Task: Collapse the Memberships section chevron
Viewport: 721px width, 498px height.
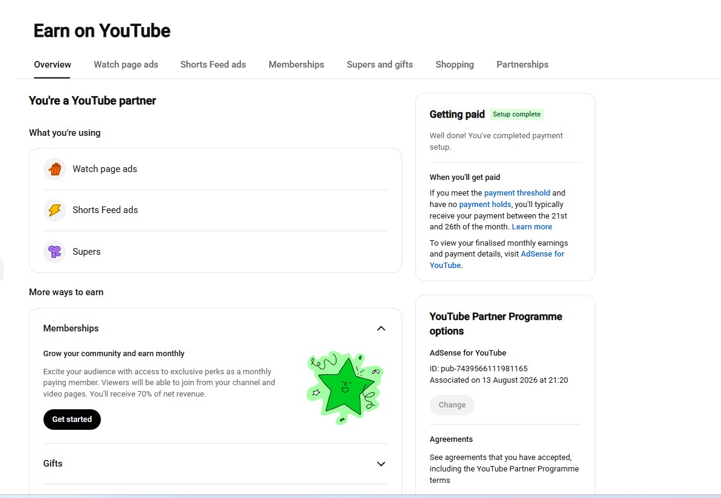Action: click(381, 328)
